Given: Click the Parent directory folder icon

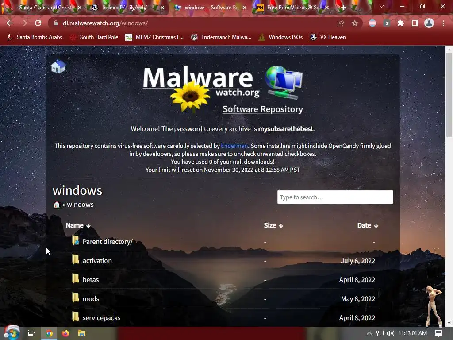Looking at the screenshot, I should click(x=75, y=240).
